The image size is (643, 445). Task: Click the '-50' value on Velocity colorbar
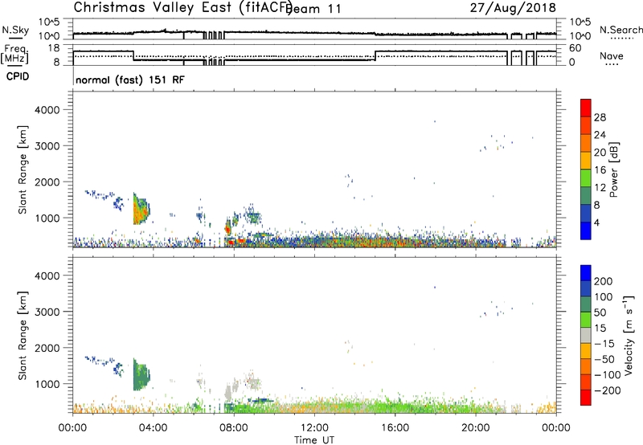click(x=604, y=359)
